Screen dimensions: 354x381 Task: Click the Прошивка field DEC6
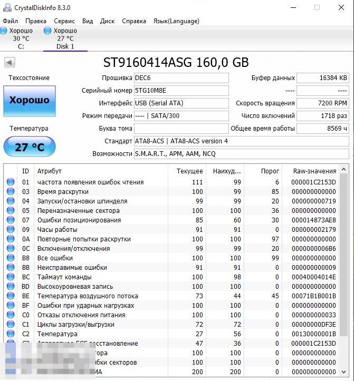coord(181,78)
